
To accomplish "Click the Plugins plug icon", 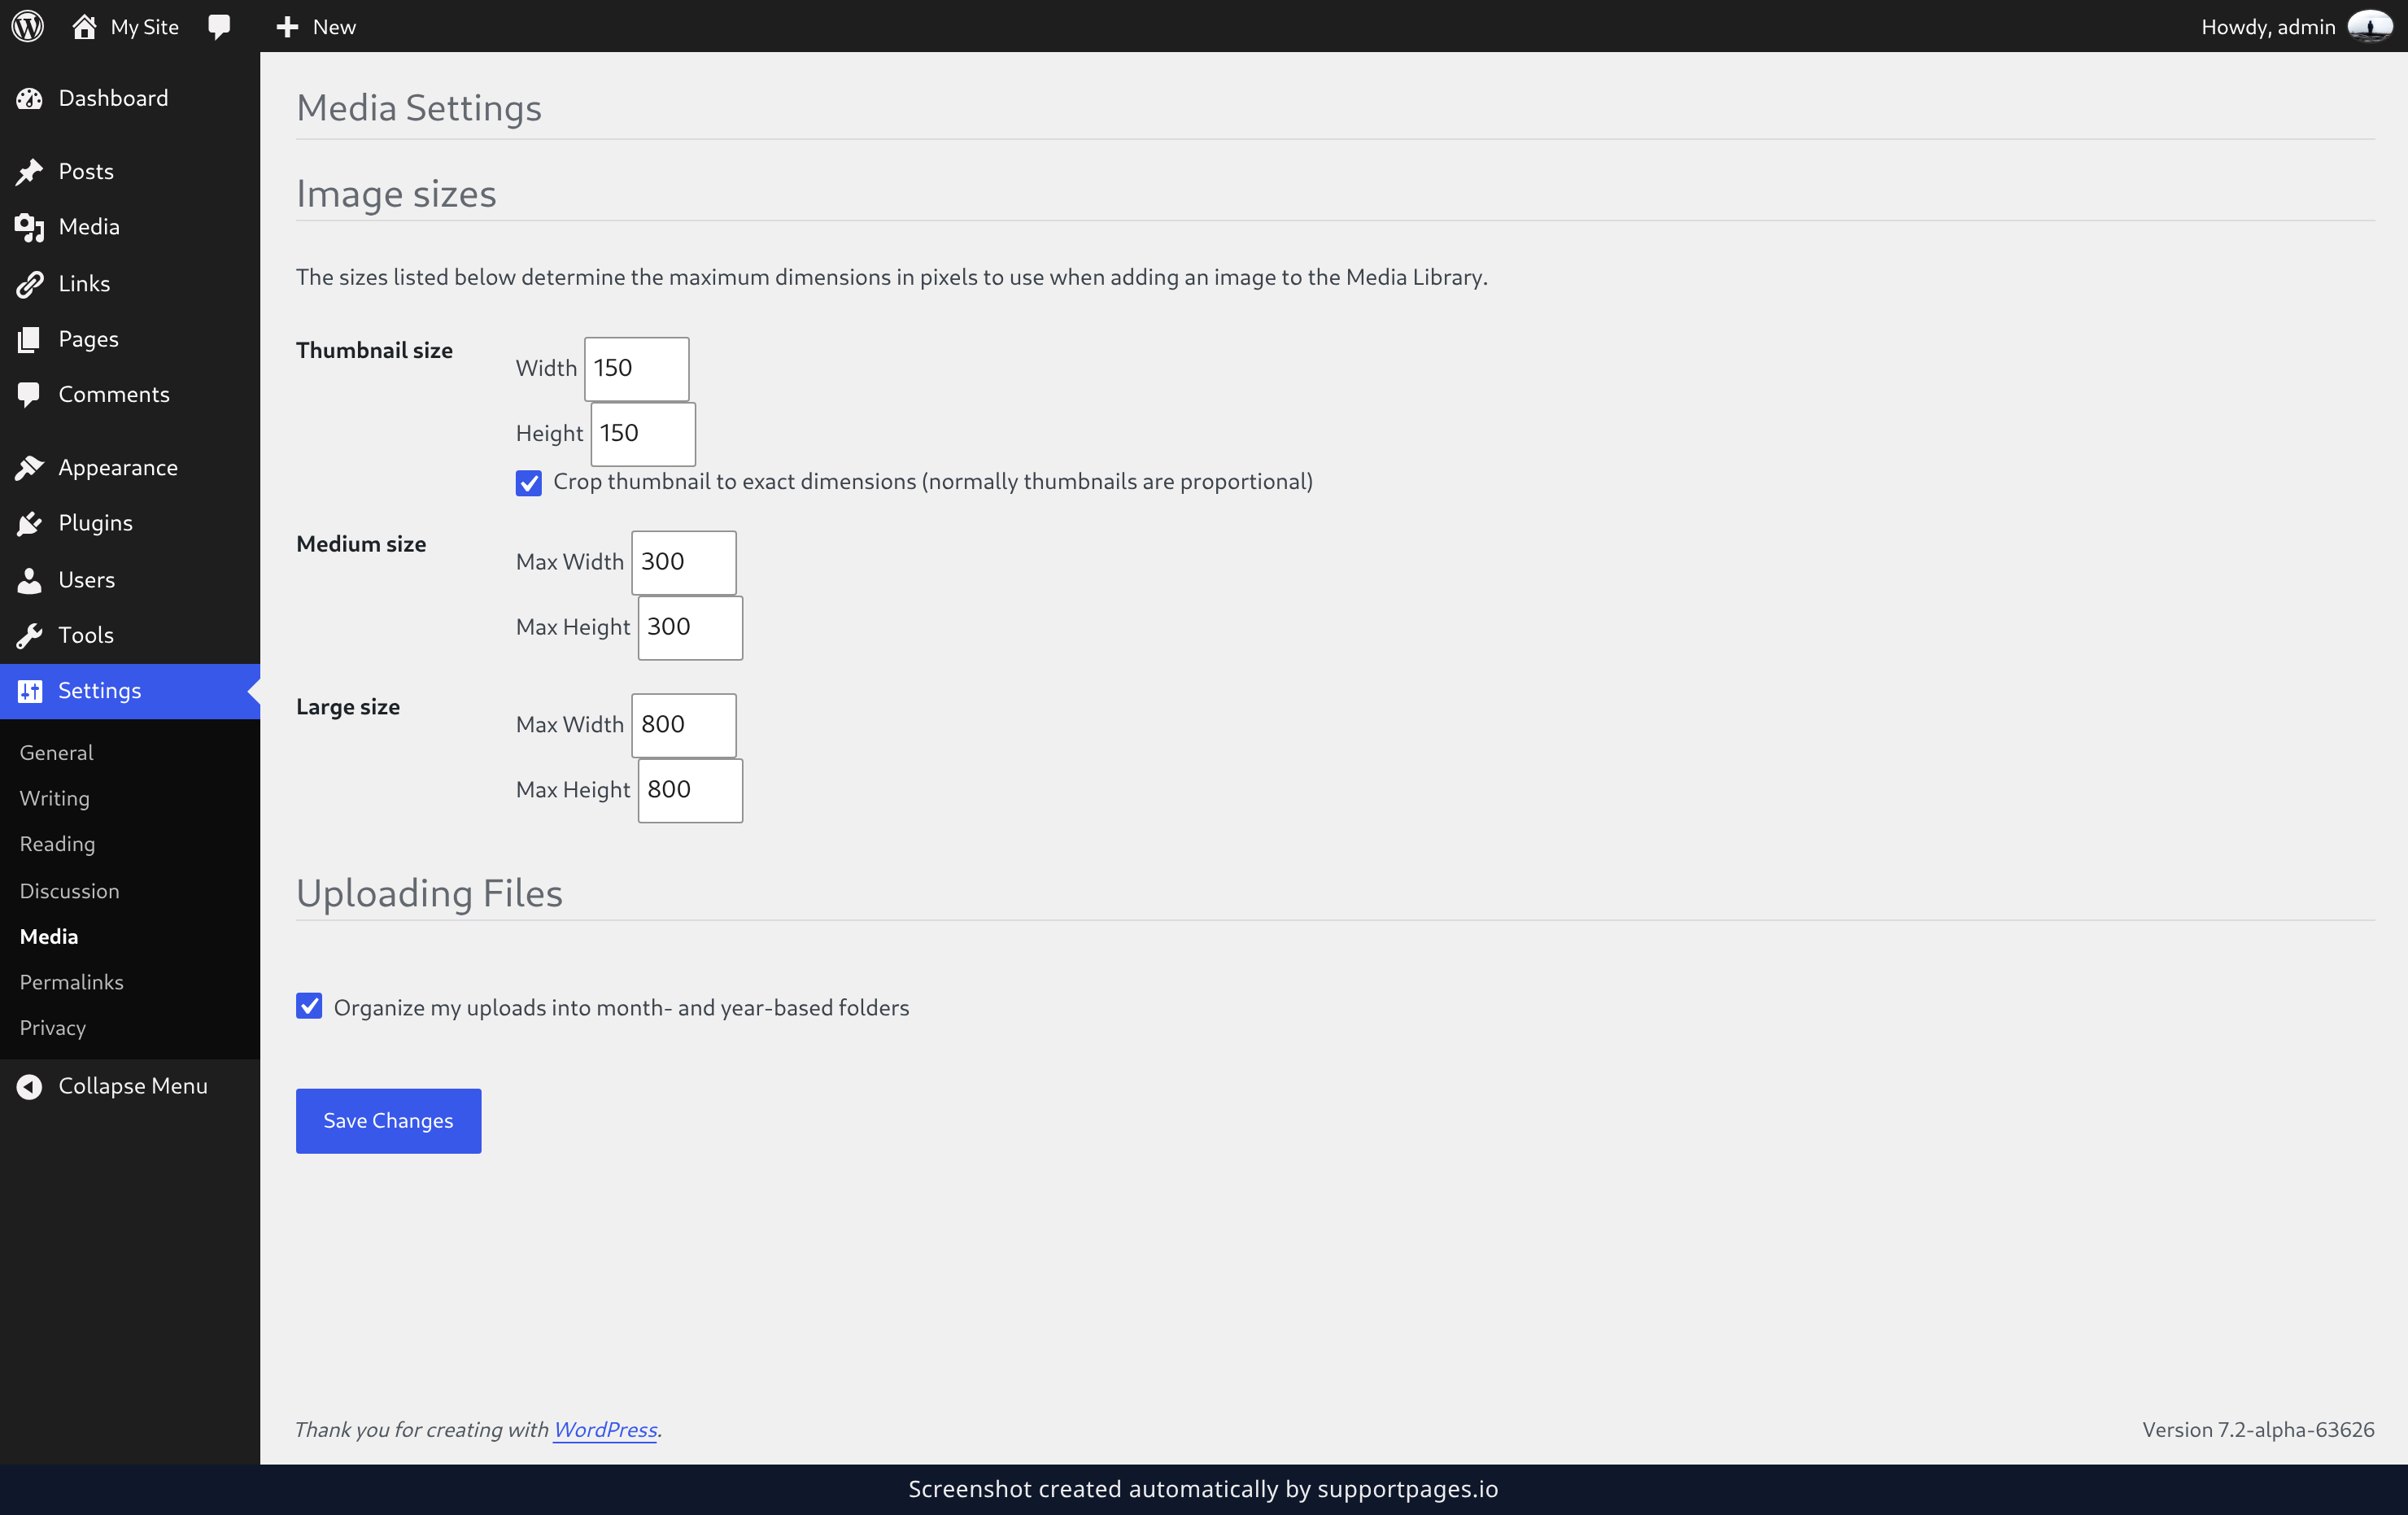I will 29,523.
